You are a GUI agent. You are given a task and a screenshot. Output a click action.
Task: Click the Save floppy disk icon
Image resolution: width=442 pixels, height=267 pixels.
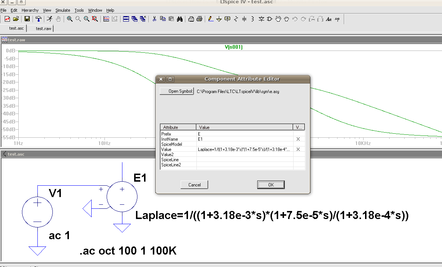point(27,19)
